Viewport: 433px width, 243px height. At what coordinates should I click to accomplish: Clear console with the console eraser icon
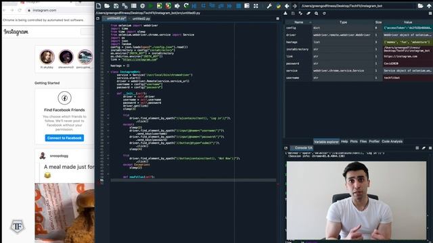pos(424,148)
